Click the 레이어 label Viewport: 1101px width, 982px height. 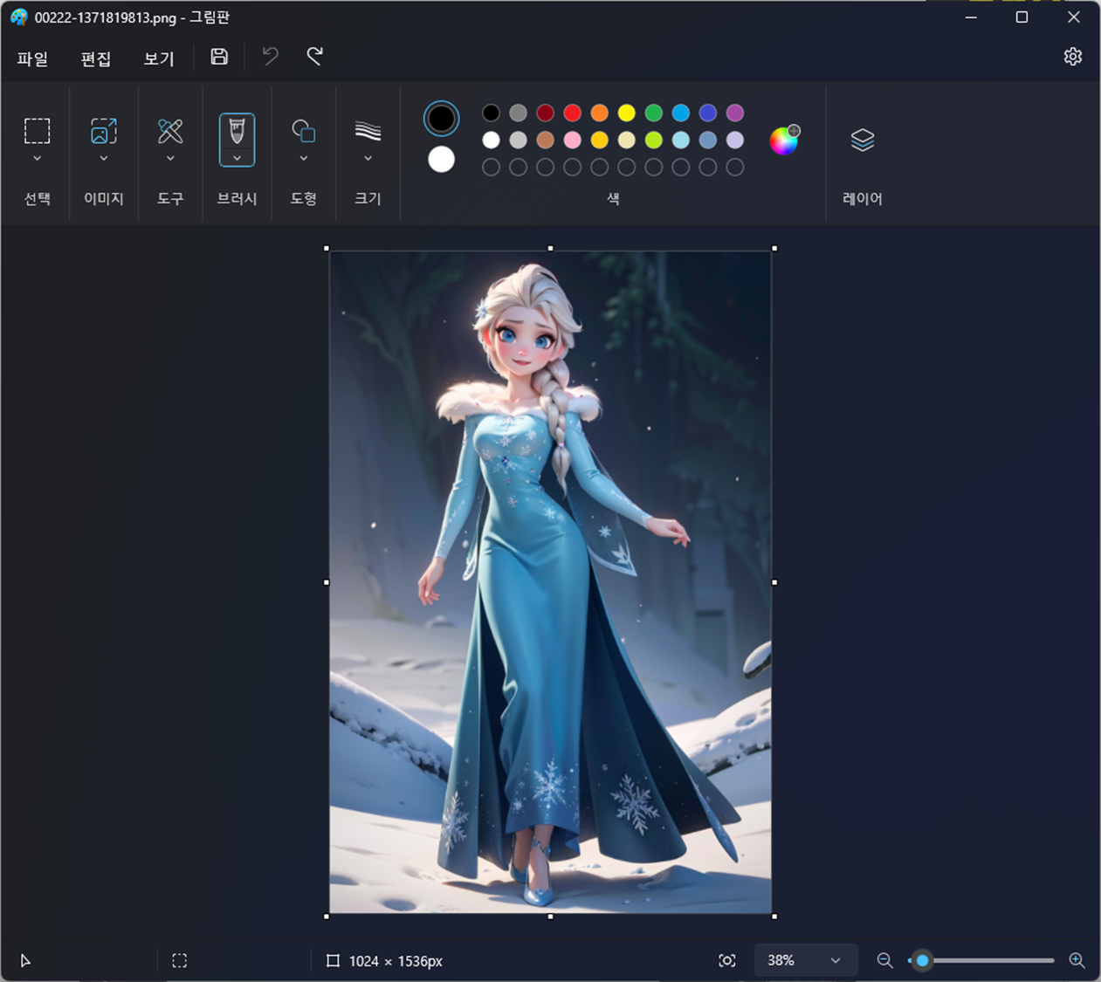click(863, 199)
